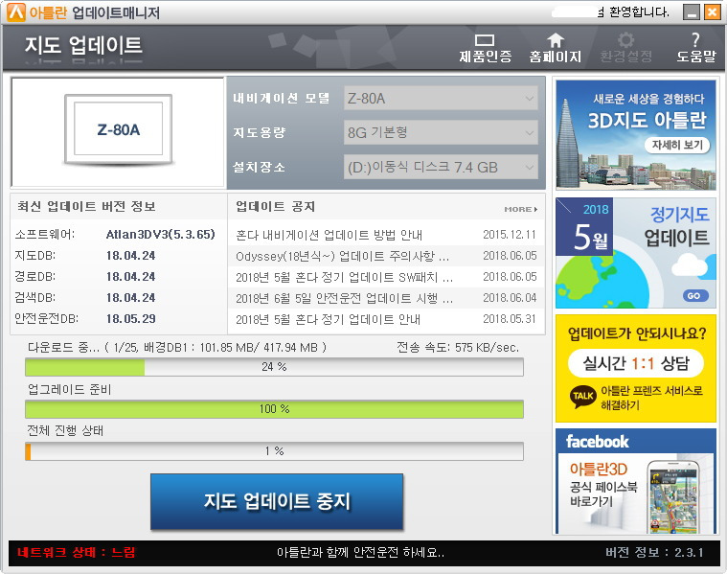The image size is (727, 574).
Task: Click 최신 업데이트 버전 정보 heading
Action: 86,206
